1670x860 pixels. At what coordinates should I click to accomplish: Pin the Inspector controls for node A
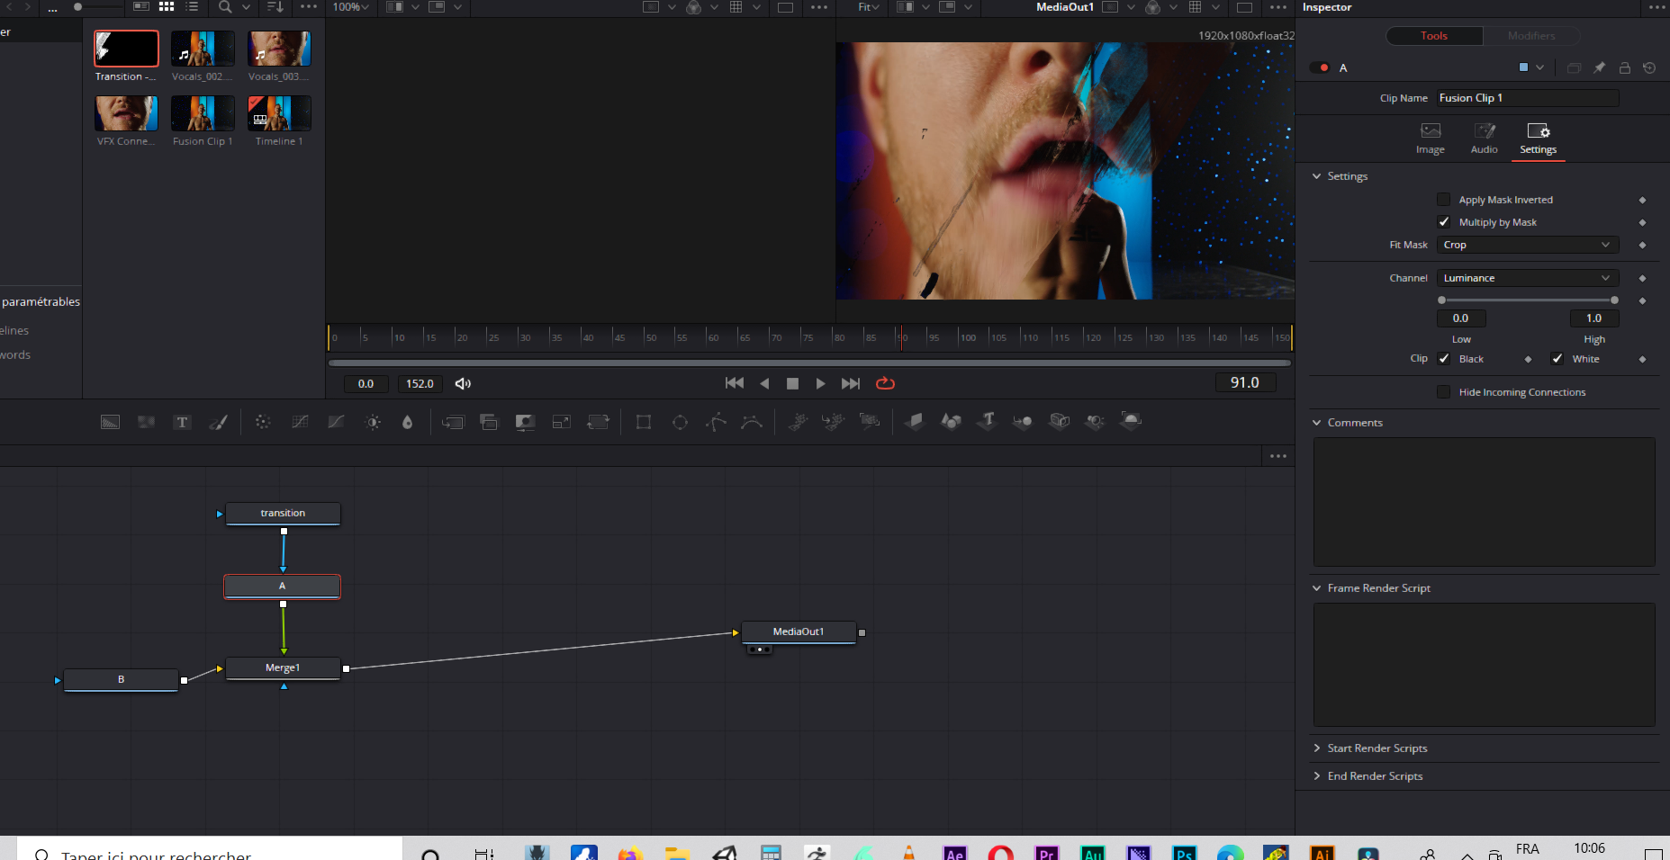[x=1599, y=67]
